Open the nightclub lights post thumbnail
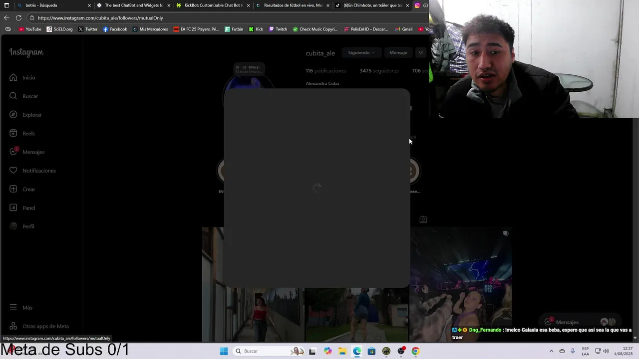 click(x=460, y=285)
